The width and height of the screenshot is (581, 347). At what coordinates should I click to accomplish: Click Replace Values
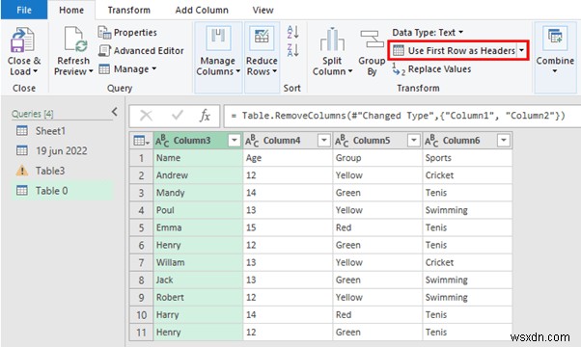(431, 69)
